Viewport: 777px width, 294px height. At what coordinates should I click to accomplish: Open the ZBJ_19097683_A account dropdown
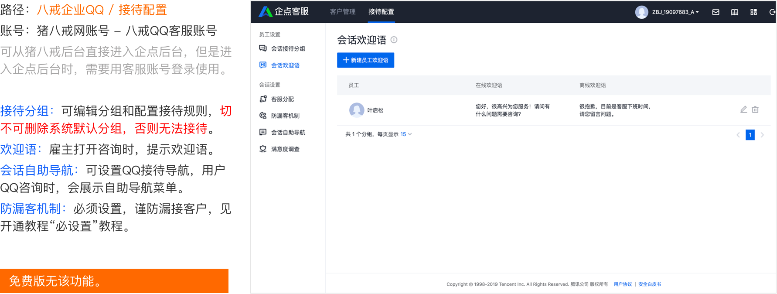coord(675,12)
